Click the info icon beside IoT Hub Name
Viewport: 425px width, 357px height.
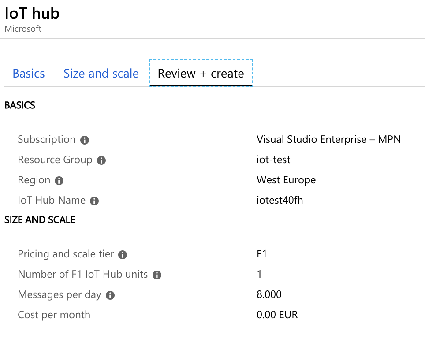[x=94, y=201]
